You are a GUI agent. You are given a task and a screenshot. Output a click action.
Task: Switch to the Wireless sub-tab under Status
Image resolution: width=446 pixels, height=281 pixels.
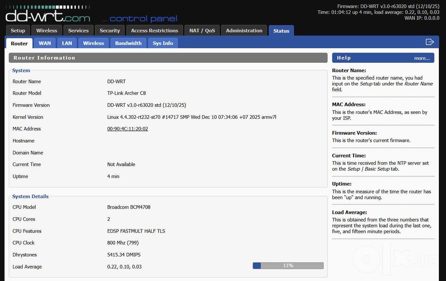coord(94,43)
